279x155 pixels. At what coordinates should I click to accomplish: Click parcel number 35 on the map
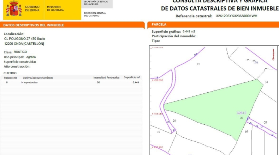pyautogui.click(x=254, y=61)
